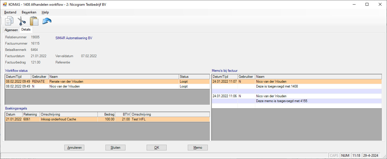The width and height of the screenshot is (387, 159).
Task: Click Factuurdatum value 21.01.2022
Action: coord(39,56)
